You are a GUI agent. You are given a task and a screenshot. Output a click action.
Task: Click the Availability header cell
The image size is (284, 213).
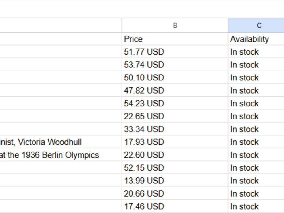click(256, 39)
